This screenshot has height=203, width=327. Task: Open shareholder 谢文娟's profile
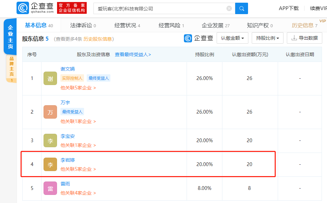pyautogui.click(x=67, y=69)
